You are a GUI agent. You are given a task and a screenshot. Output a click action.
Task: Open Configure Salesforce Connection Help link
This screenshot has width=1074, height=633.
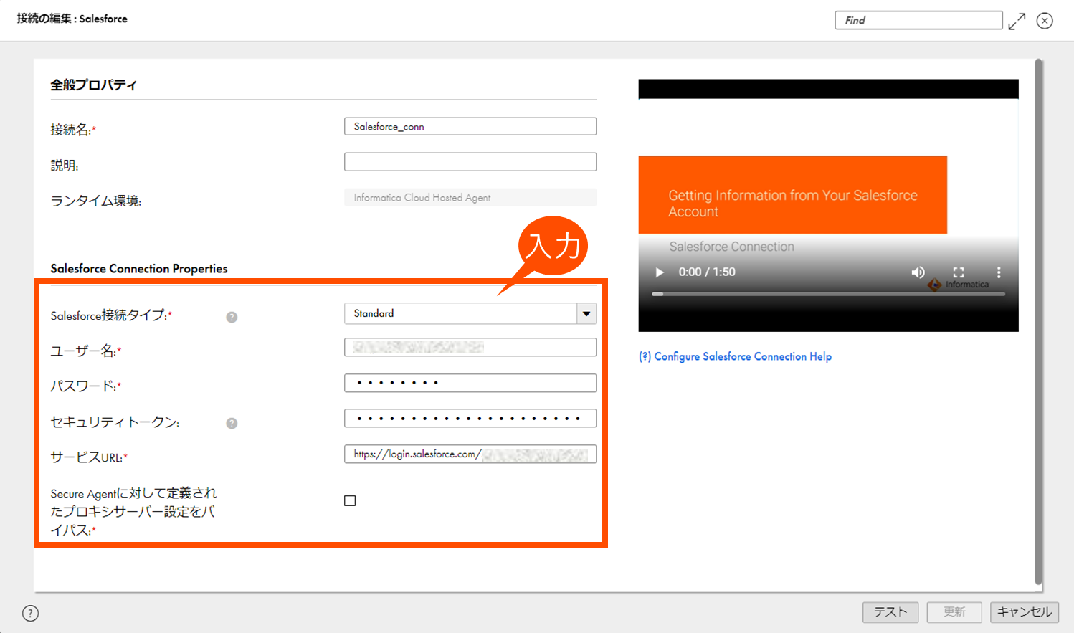[735, 356]
